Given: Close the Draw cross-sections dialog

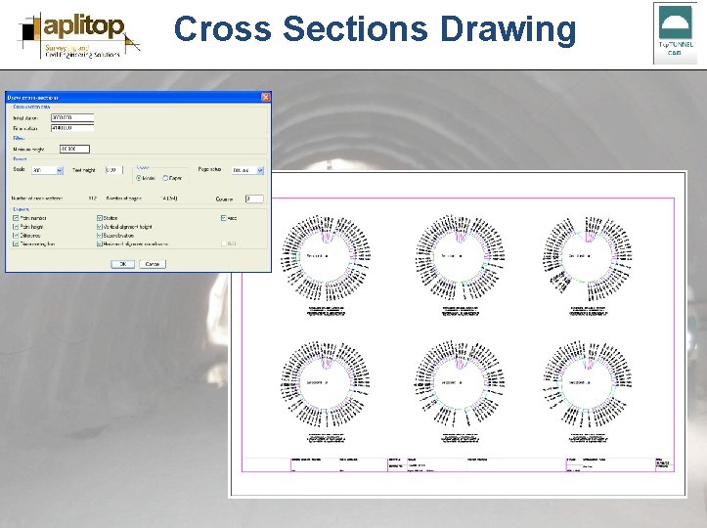Looking at the screenshot, I should (266, 97).
